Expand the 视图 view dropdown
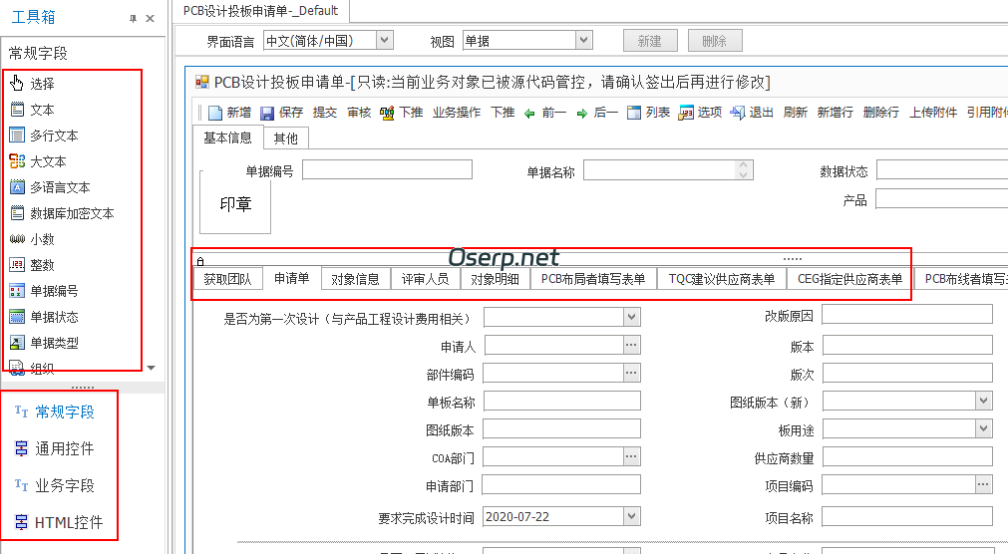The height and width of the screenshot is (554, 1008). pos(583,40)
